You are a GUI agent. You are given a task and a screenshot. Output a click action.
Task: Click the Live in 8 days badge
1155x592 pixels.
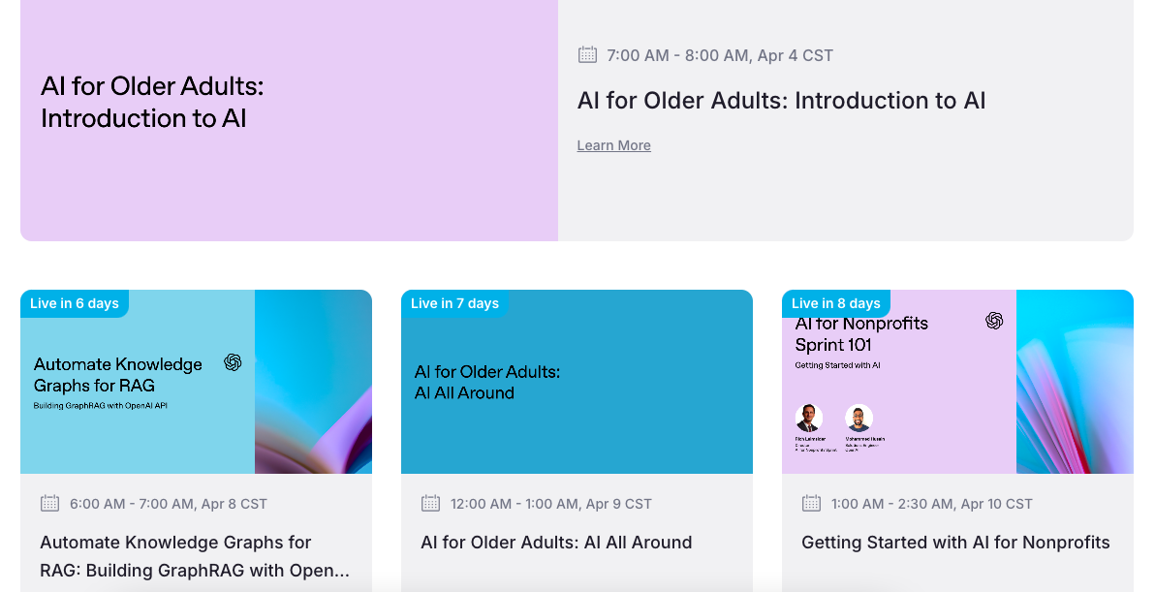[835, 303]
